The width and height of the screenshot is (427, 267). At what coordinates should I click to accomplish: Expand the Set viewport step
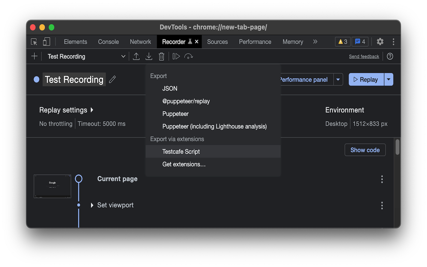(92, 205)
